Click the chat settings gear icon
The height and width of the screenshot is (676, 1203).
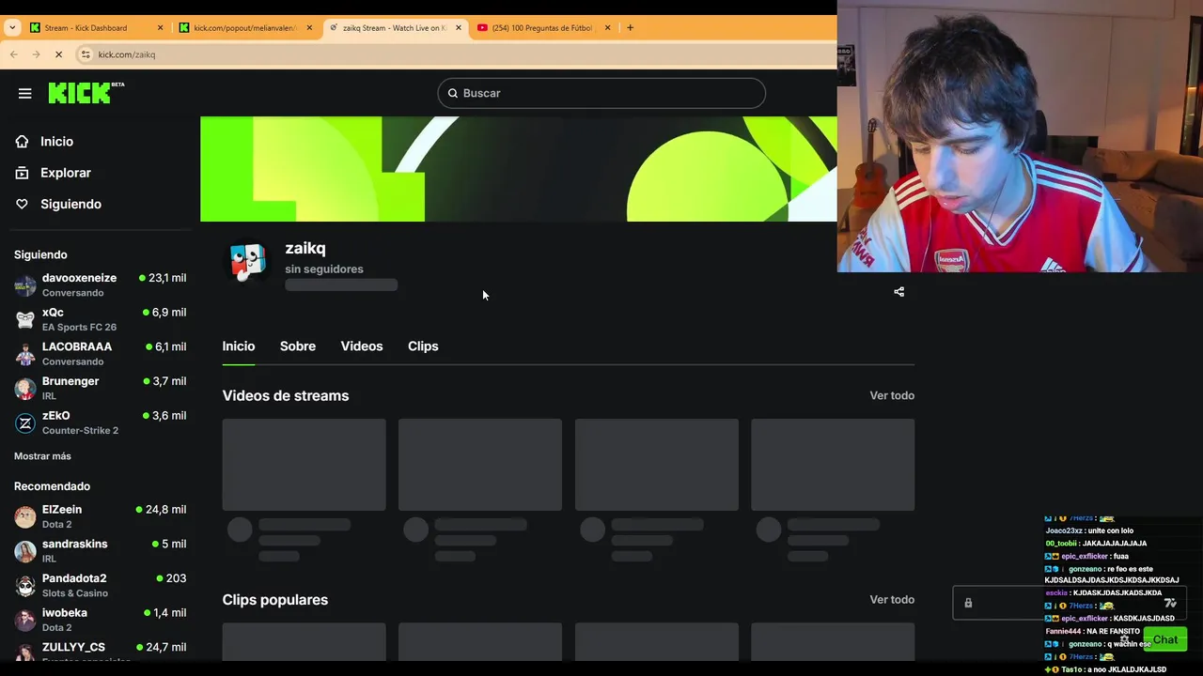1124,639
